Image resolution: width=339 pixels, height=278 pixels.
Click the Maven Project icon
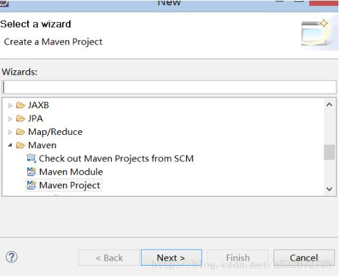pos(31,185)
